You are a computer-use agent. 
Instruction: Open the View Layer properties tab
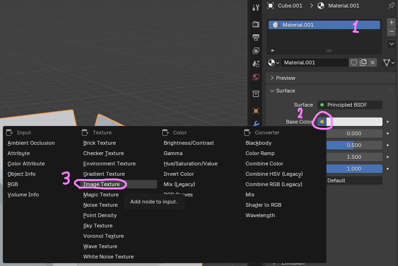click(x=256, y=50)
